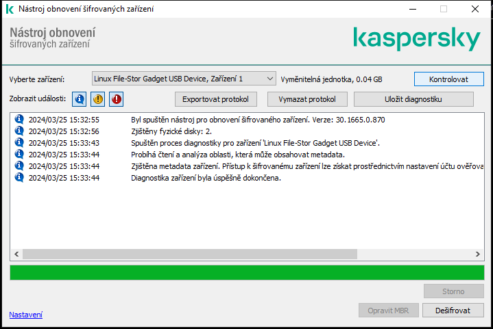Click the log's right scroll arrow

pos(478,254)
